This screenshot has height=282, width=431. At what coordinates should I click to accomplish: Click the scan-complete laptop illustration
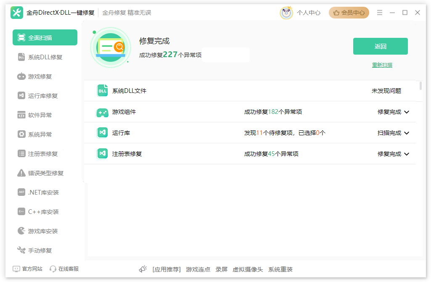pyautogui.click(x=111, y=47)
